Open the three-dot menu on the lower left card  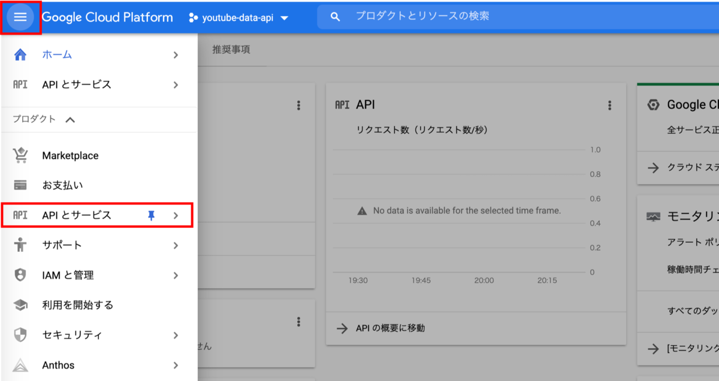click(x=298, y=322)
